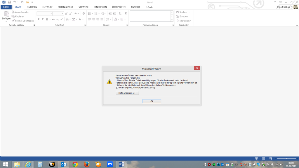Open the font size combo box
The image size is (299, 168).
(58, 13)
